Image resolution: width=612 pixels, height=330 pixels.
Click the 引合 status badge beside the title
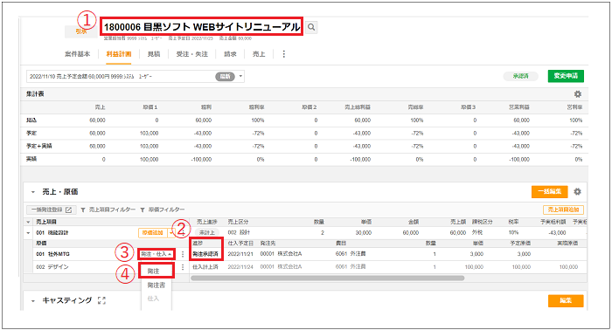click(80, 32)
